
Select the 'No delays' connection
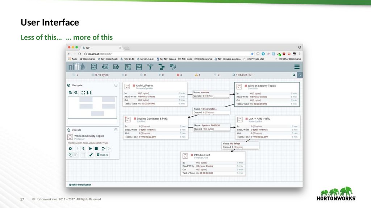240,145
